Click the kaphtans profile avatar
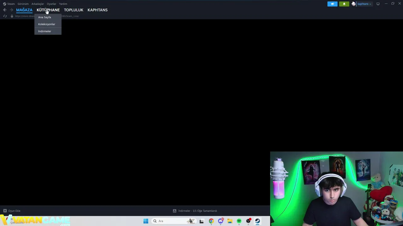 click(x=354, y=4)
